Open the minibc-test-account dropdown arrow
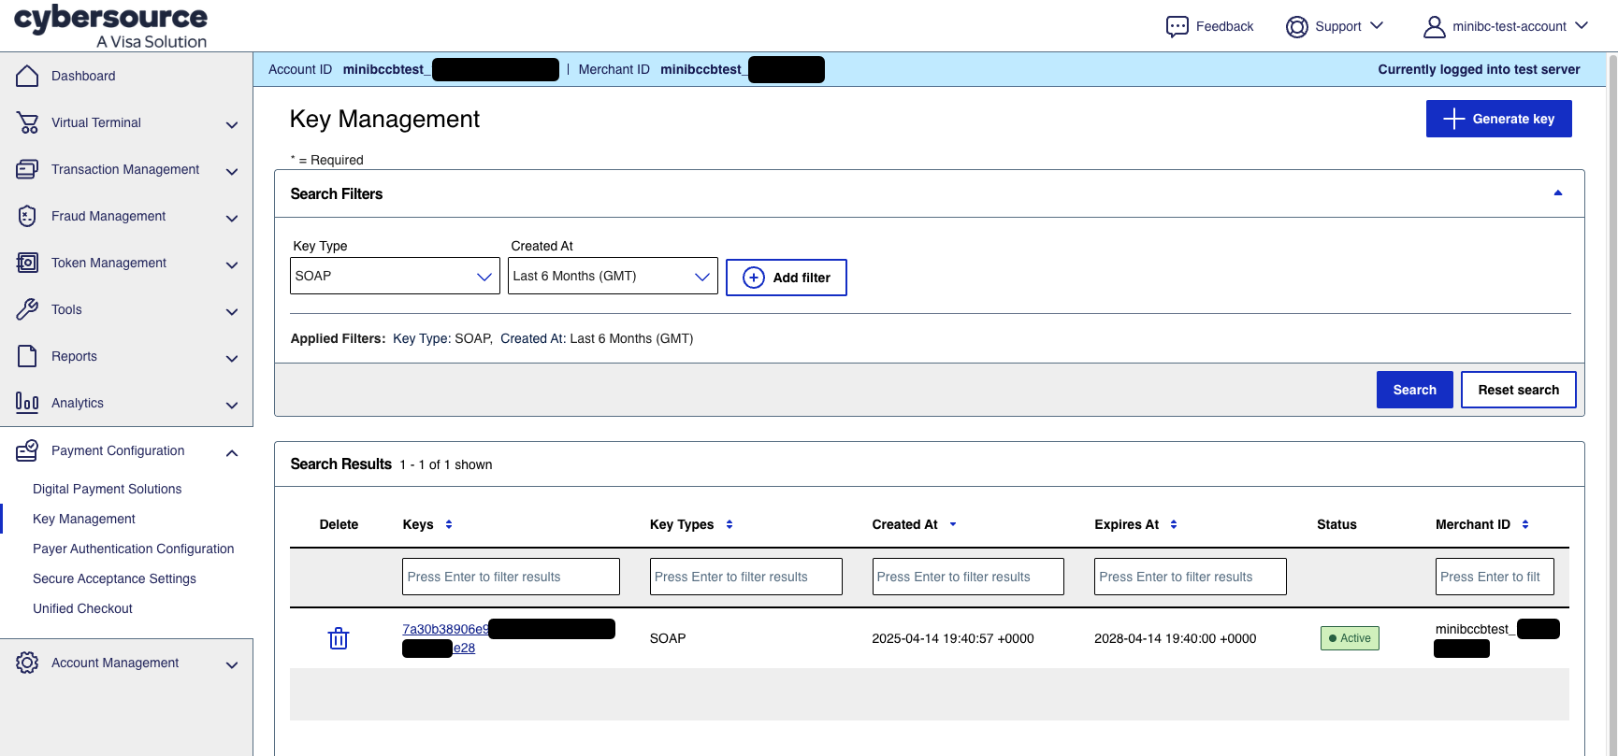The width and height of the screenshot is (1618, 756). click(x=1582, y=25)
